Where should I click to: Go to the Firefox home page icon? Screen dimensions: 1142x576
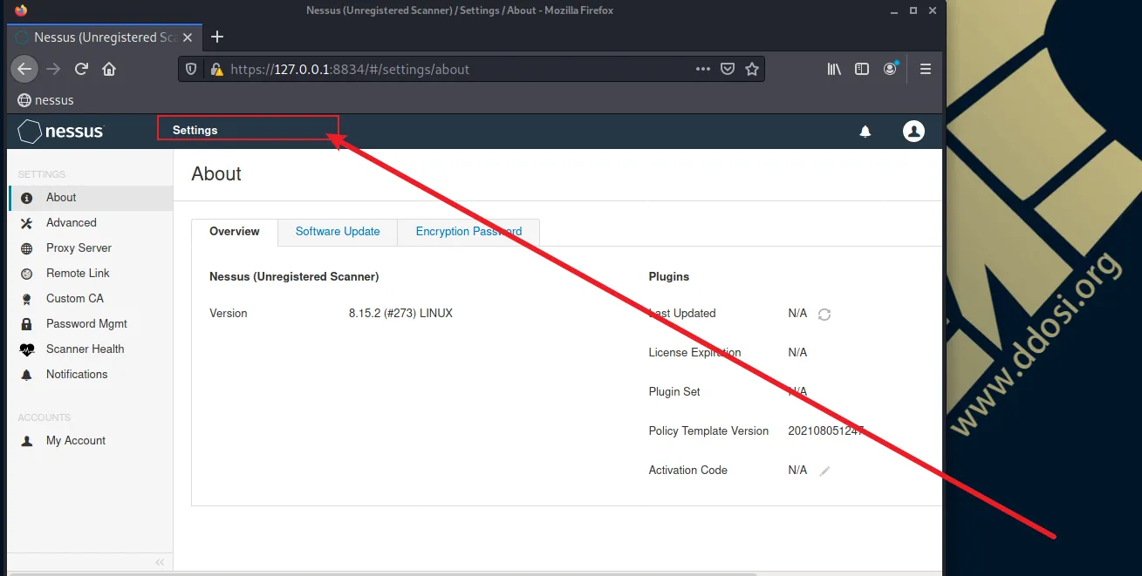click(x=109, y=70)
